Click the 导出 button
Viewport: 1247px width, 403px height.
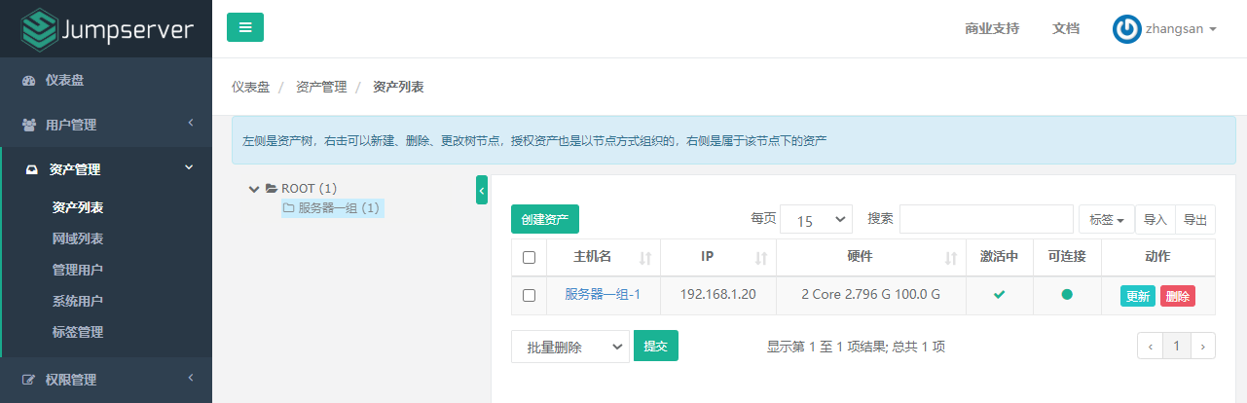(x=1195, y=219)
